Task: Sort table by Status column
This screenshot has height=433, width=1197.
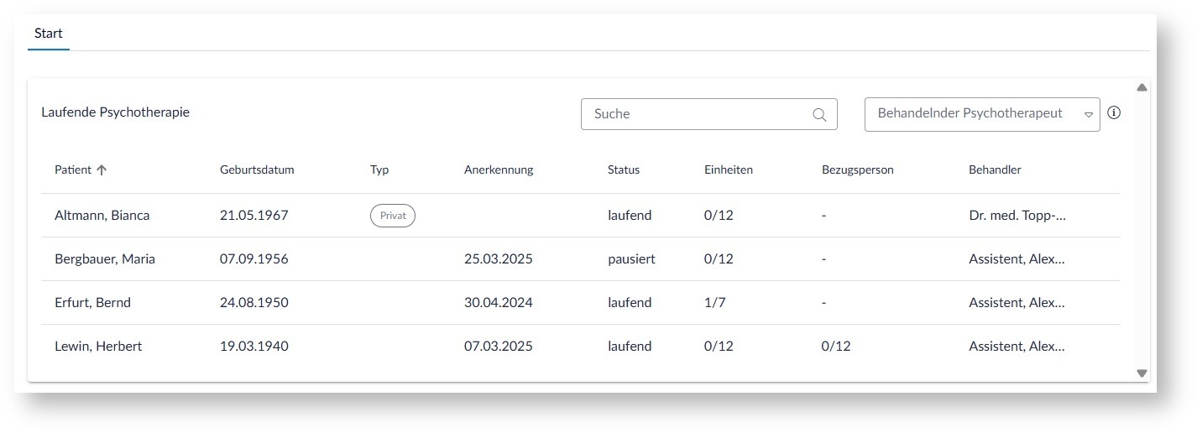Action: (624, 170)
